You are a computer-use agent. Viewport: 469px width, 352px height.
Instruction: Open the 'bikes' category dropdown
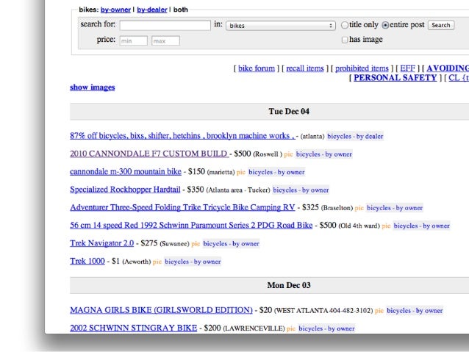[281, 26]
